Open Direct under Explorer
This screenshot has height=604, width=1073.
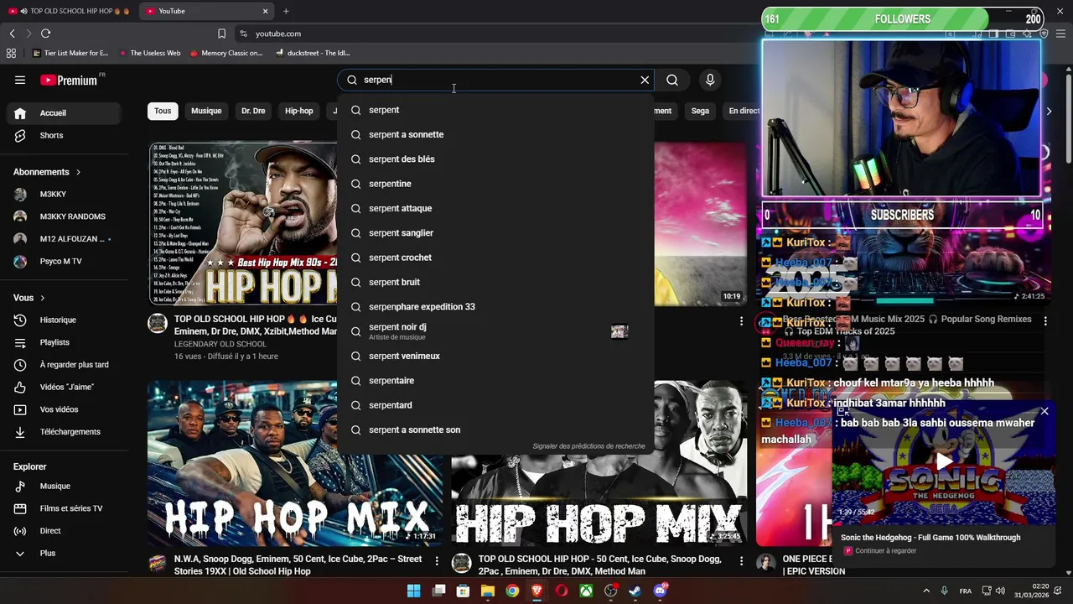point(65,531)
